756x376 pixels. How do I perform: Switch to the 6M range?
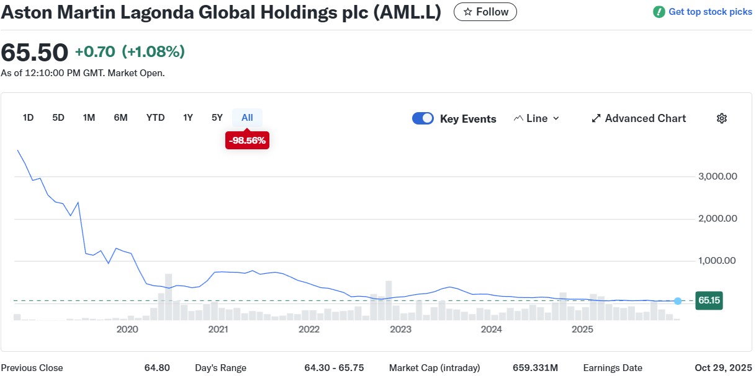[x=120, y=118]
